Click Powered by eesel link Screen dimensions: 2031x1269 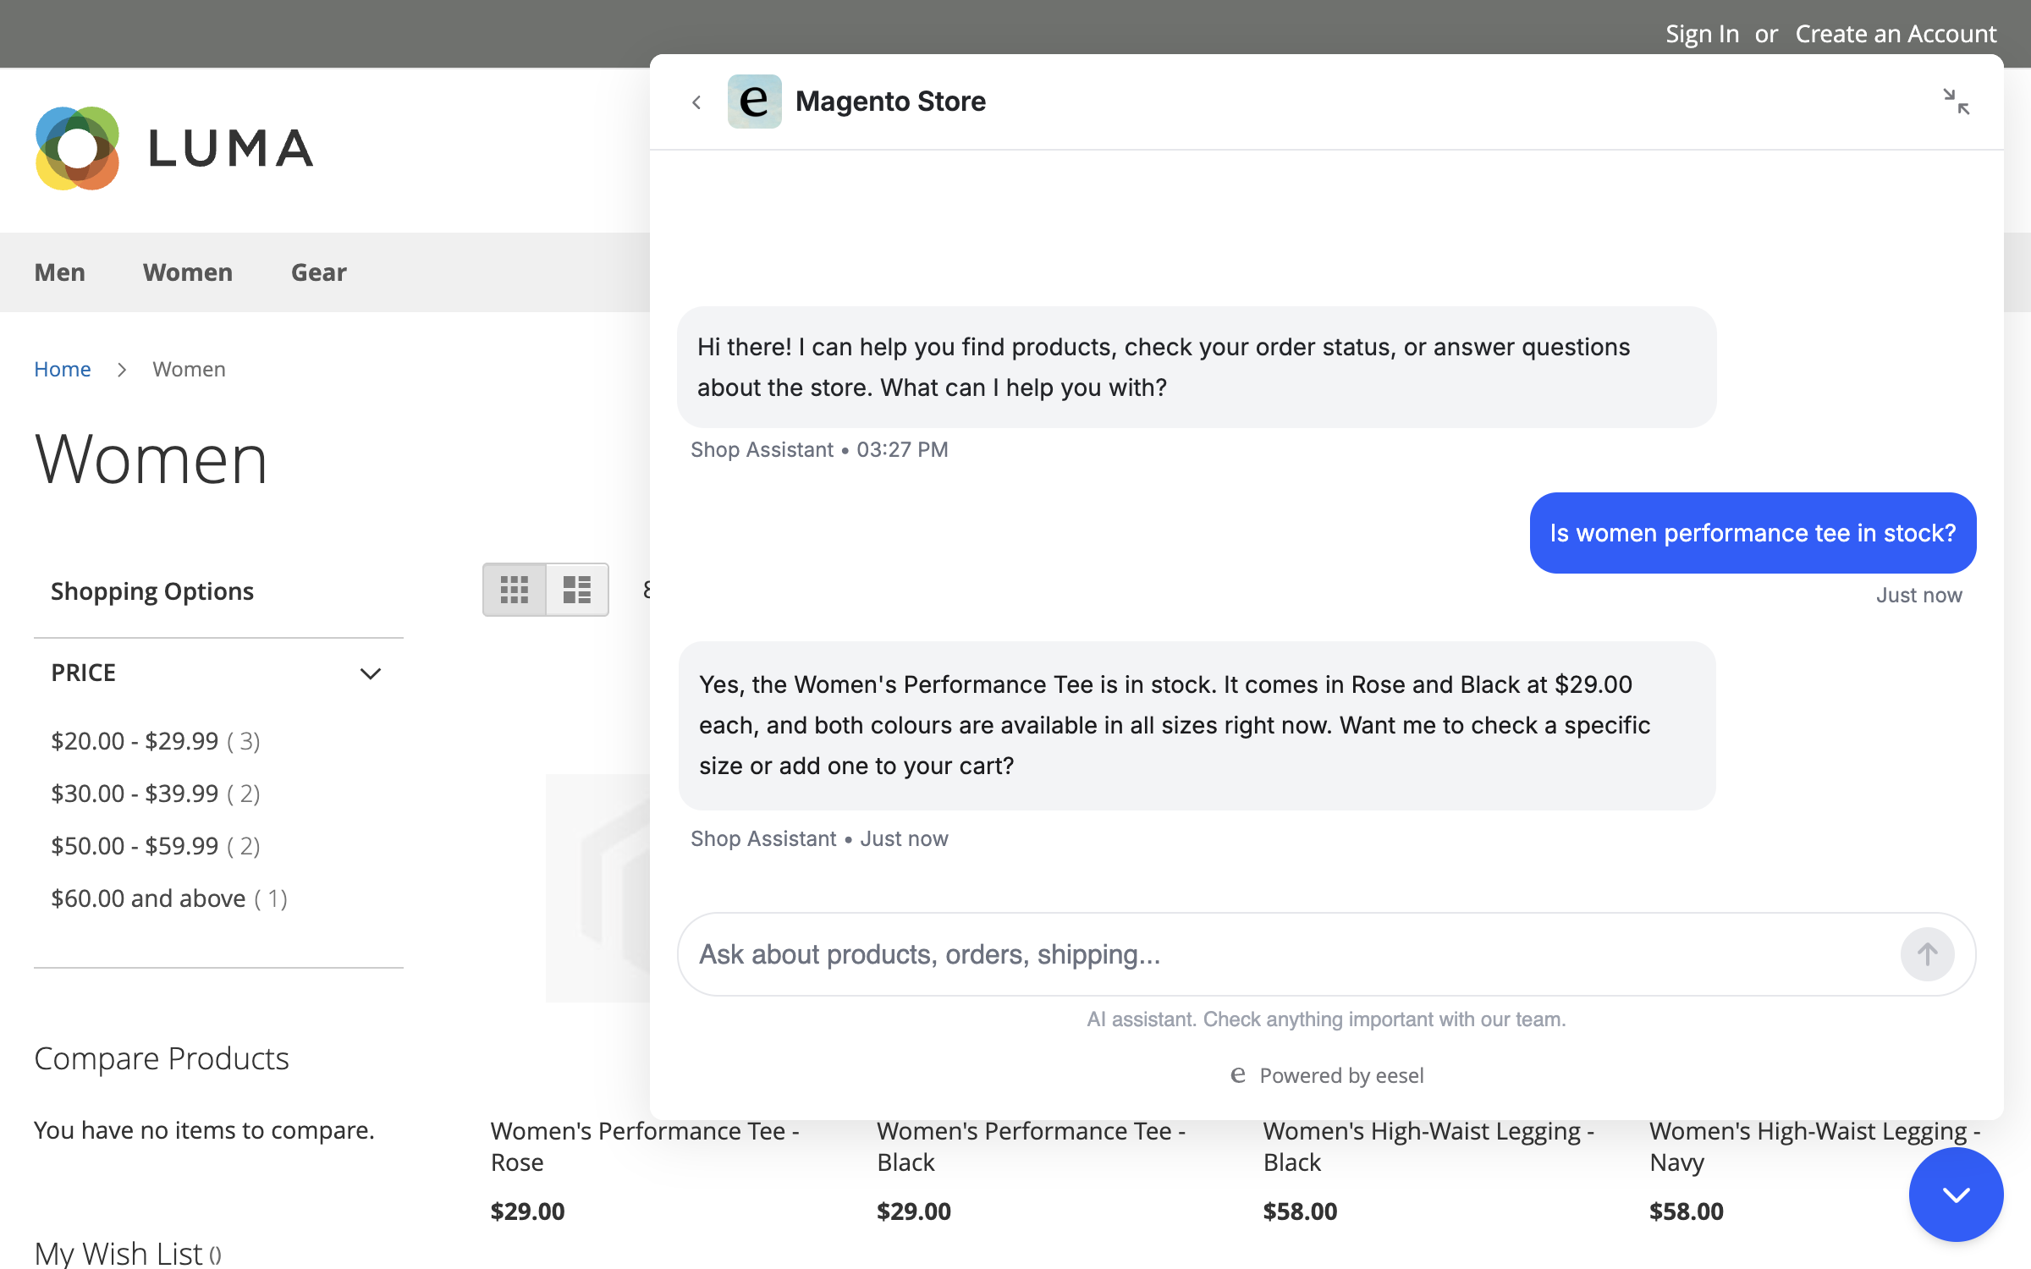tap(1327, 1075)
